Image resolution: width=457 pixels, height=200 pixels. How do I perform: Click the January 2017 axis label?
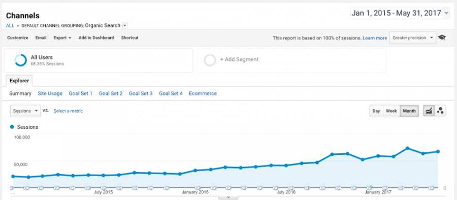point(378,192)
